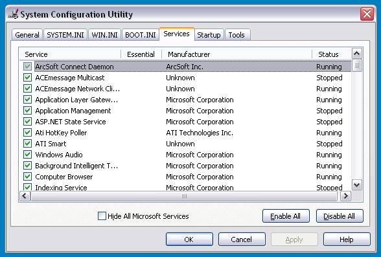Select the Application Management row name
The image size is (381, 257).
pyautogui.click(x=73, y=111)
